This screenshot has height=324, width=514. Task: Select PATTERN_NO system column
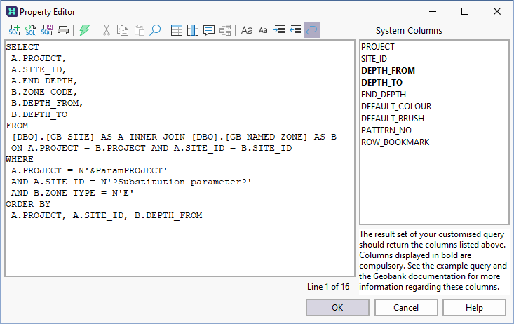point(386,130)
